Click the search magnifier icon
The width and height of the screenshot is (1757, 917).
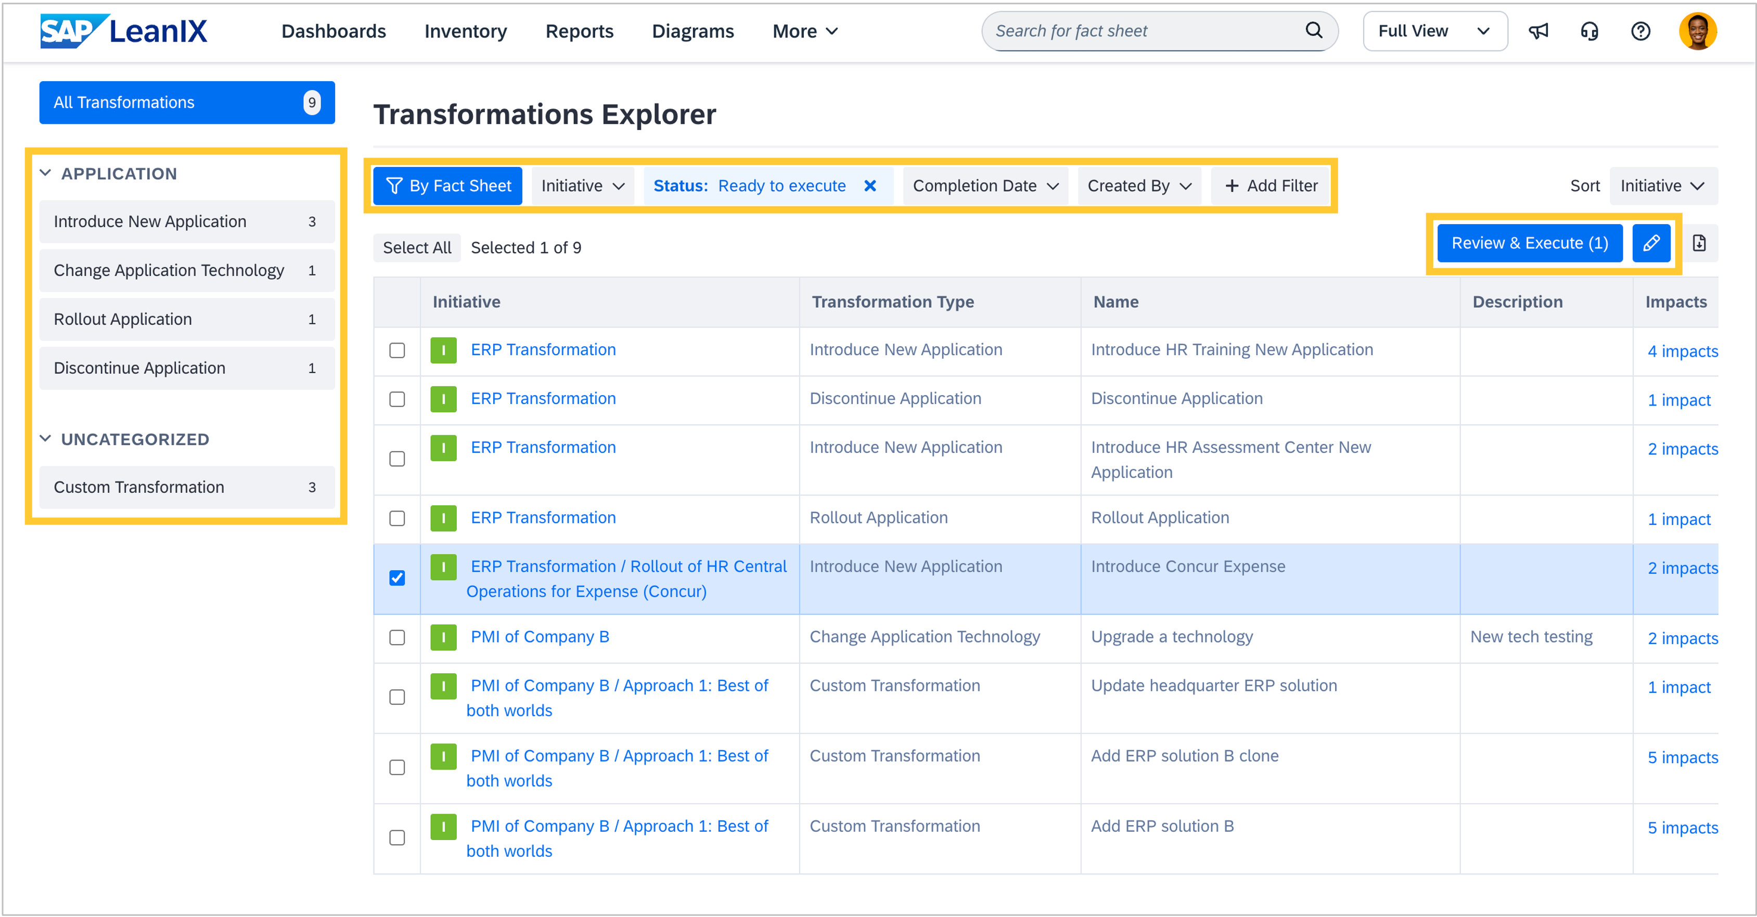[1313, 31]
